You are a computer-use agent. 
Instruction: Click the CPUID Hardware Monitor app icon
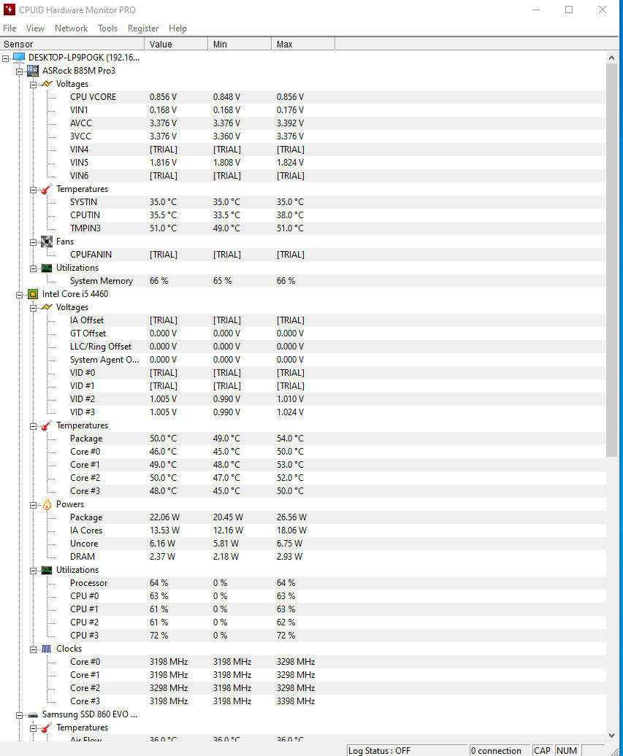pyautogui.click(x=9, y=9)
